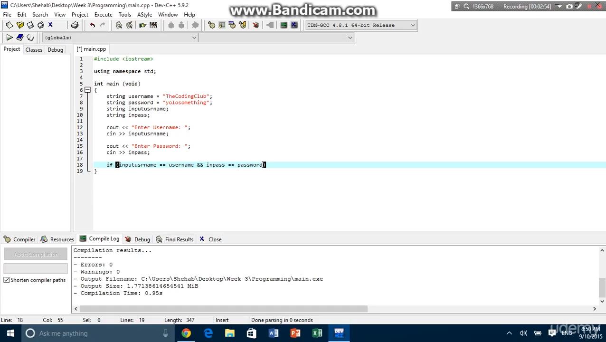Switch to the Resources tab in bottom panel

tap(57, 239)
